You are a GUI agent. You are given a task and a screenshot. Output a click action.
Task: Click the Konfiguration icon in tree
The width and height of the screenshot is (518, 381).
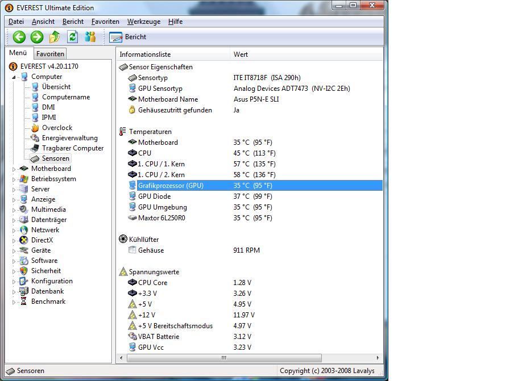(x=24, y=281)
